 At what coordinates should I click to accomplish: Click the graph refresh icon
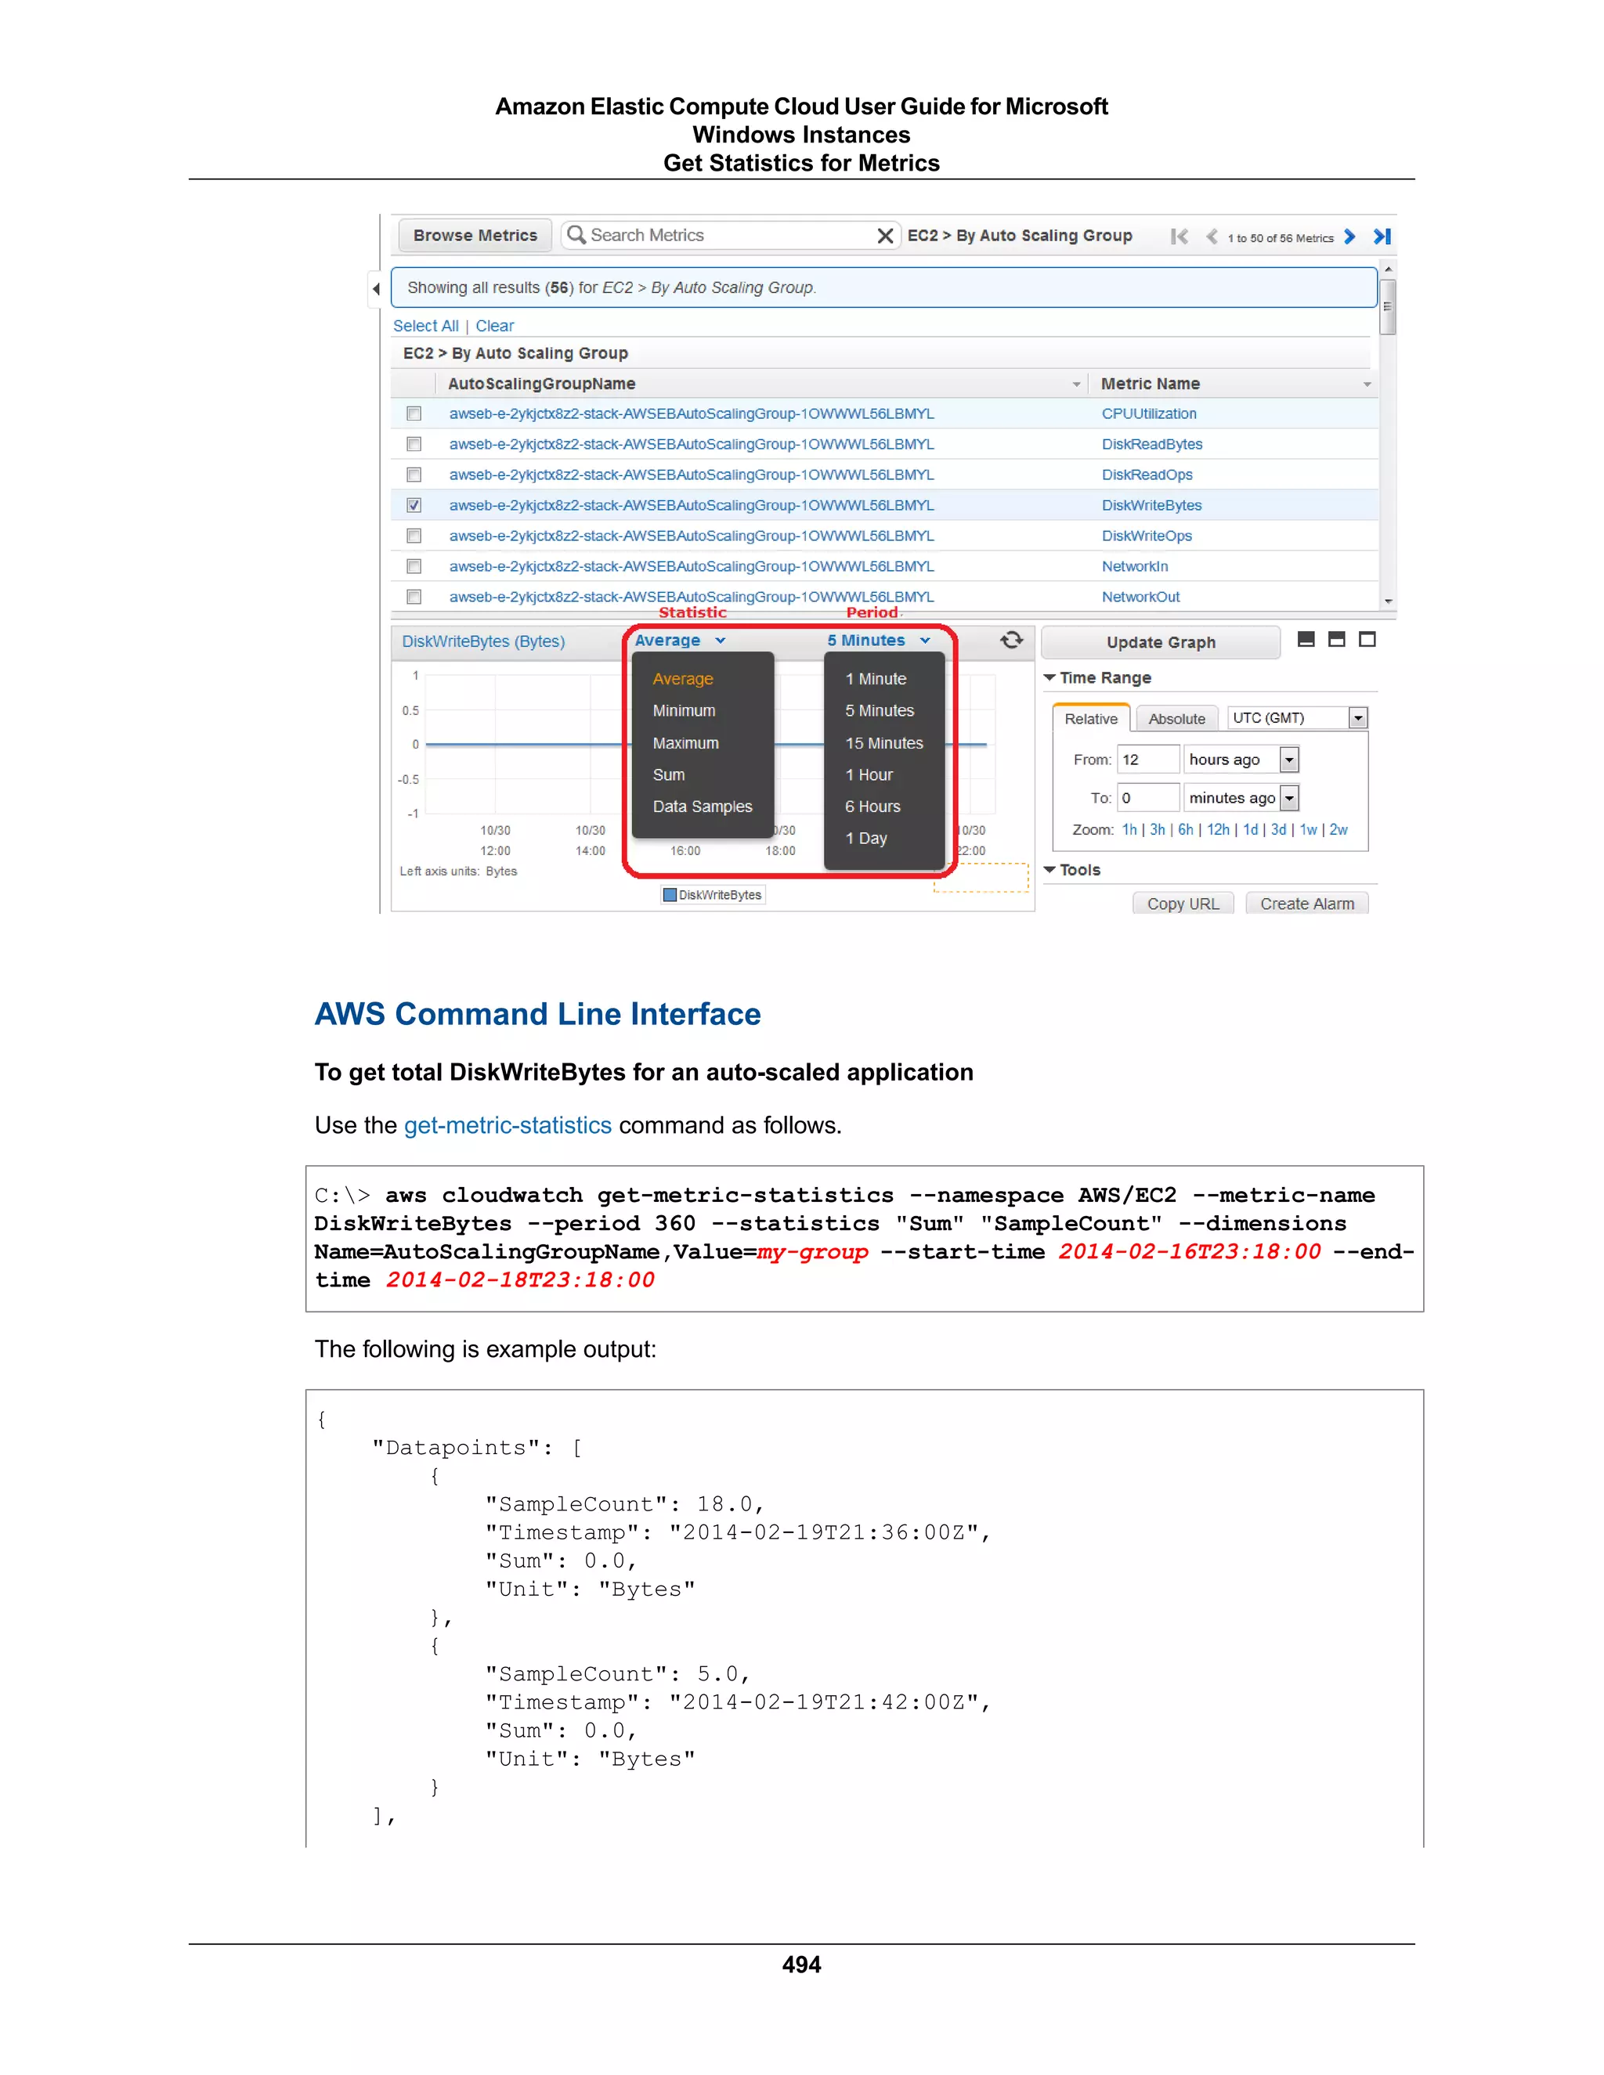[1012, 641]
